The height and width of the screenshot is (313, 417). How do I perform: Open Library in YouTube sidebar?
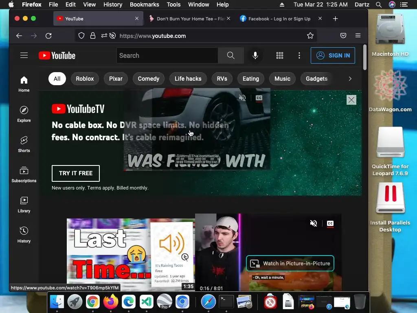pos(24,205)
